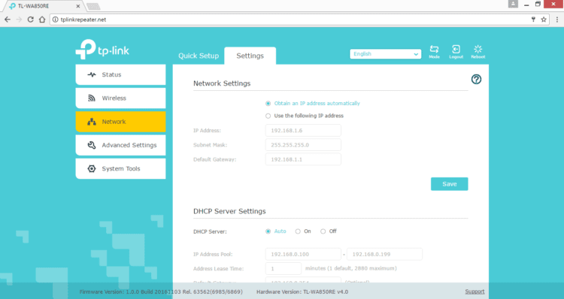
Task: Open the Wireless menu item
Action: (x=120, y=98)
